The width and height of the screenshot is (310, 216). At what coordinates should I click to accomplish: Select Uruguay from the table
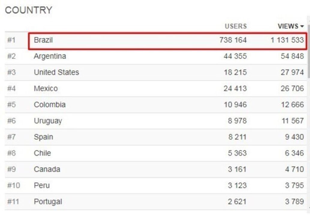point(48,121)
